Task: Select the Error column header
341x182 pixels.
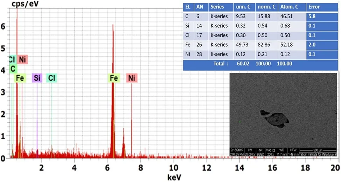Action: coord(314,7)
